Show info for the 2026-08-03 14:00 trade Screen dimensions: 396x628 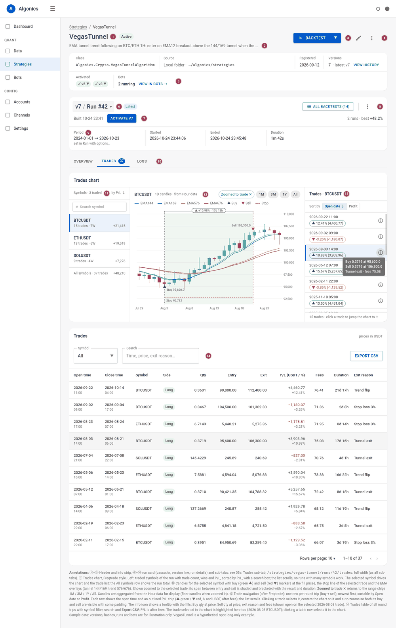coord(381,253)
